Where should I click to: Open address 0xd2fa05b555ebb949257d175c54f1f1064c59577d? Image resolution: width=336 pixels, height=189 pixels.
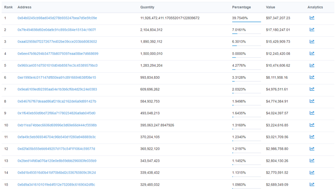click(56, 149)
